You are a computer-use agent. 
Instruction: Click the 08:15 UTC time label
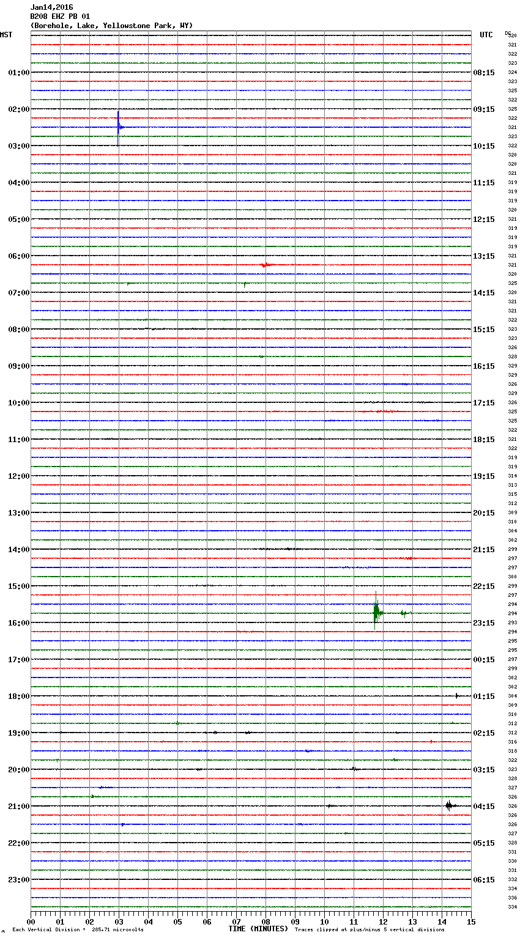coord(484,73)
